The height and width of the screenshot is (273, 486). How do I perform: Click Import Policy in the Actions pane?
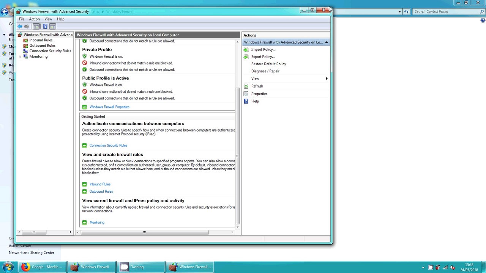[x=263, y=50]
